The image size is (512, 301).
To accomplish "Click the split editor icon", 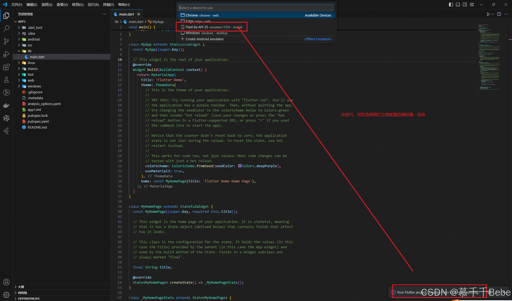I will coord(499,14).
